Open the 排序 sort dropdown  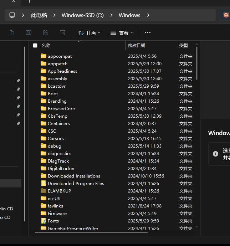pyautogui.click(x=89, y=33)
